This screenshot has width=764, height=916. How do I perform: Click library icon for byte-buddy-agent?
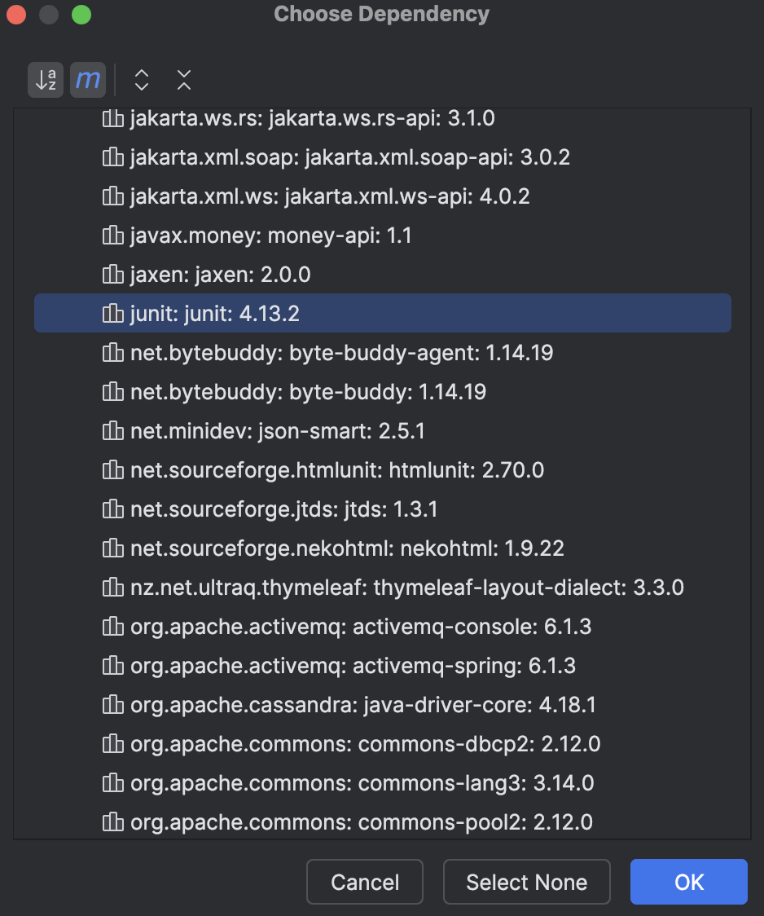point(113,352)
